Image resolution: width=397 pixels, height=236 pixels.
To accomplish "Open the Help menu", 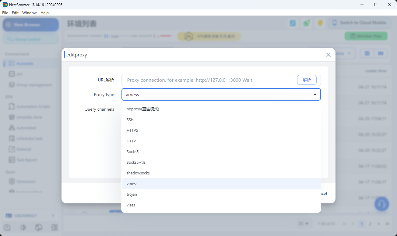I will [x=44, y=13].
